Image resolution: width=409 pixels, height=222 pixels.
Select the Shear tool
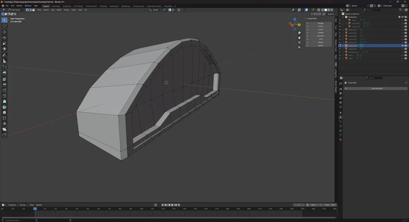point(4,129)
